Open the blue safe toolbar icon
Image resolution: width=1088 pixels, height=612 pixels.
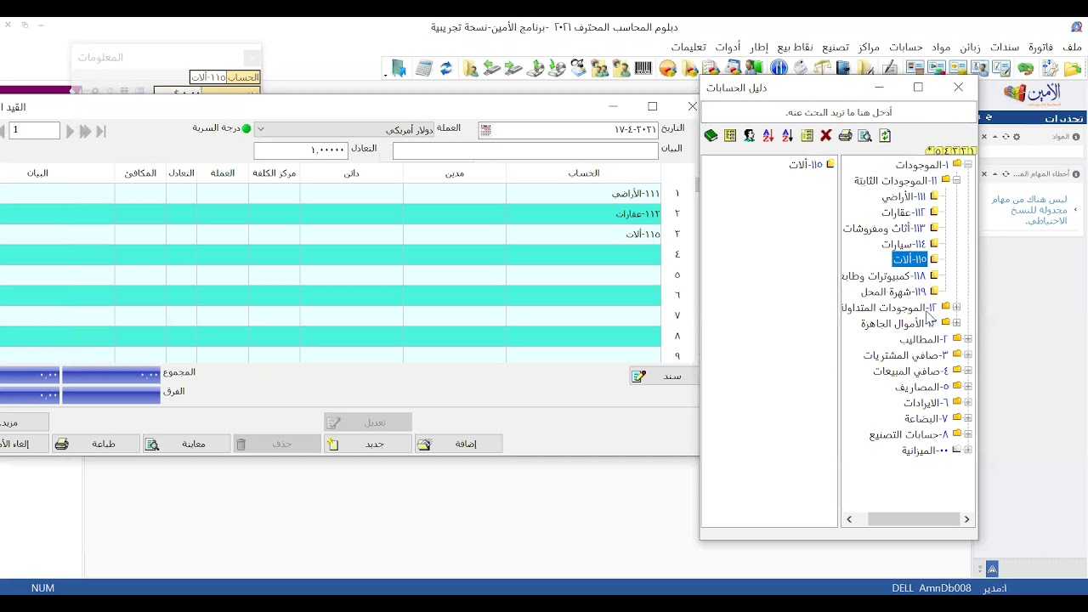click(x=844, y=68)
